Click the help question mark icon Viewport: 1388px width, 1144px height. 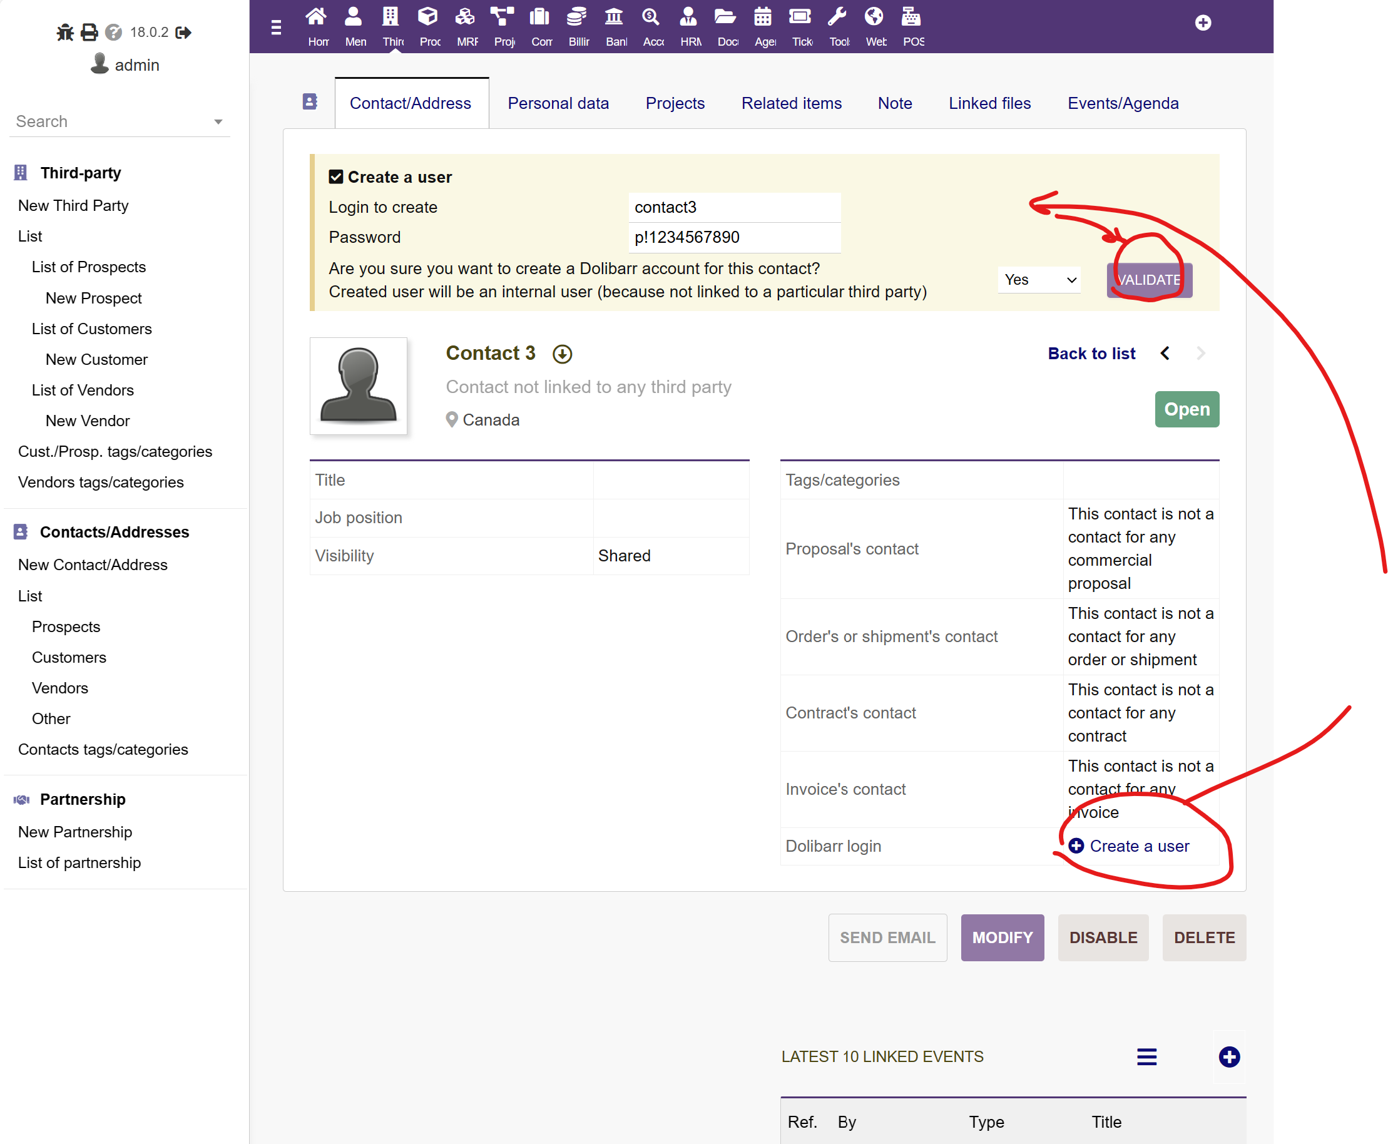[x=113, y=33]
